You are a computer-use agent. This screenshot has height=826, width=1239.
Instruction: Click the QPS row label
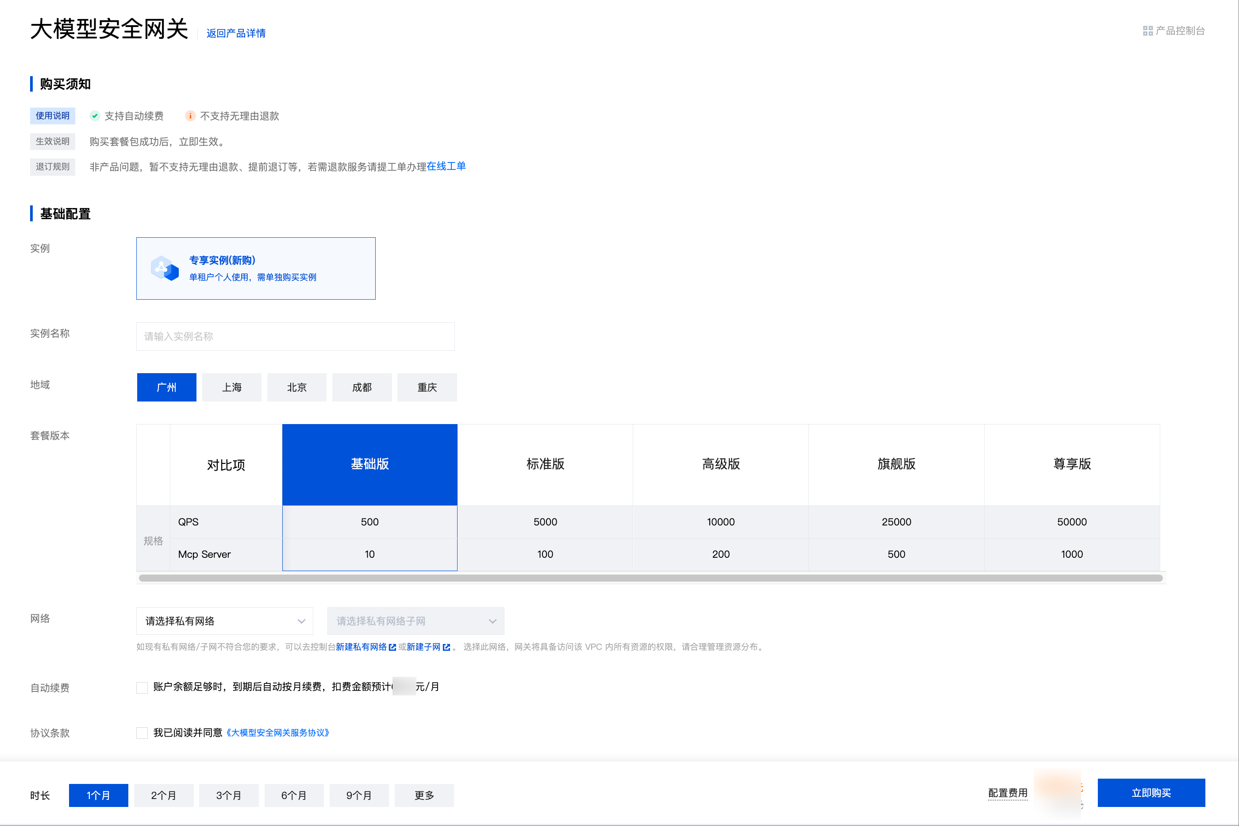pos(189,522)
